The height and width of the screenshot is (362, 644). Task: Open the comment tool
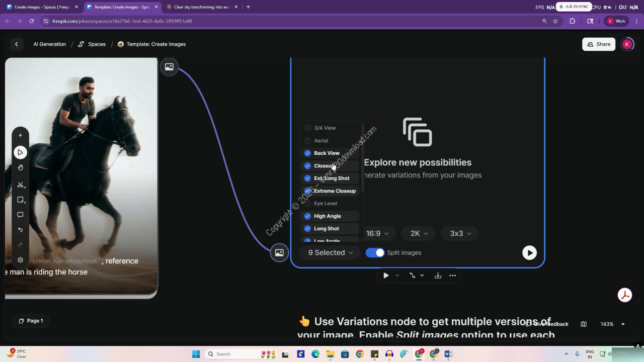[x=20, y=215]
